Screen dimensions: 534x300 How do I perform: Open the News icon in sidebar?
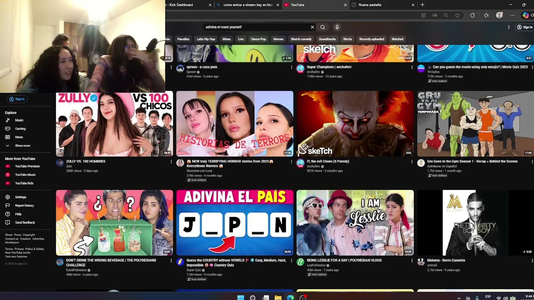(8, 137)
